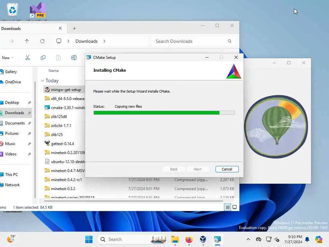329x247 pixels.
Task: Click the network display tray icon
Action: pos(269,239)
